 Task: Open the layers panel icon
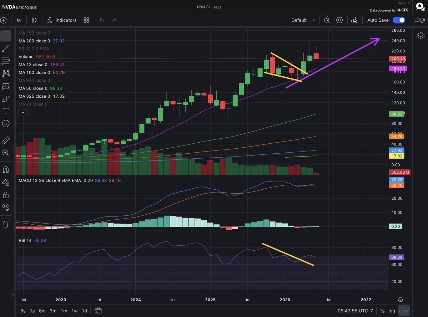[x=421, y=35]
